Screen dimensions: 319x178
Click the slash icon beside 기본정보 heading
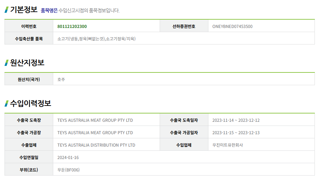click(x=6, y=10)
